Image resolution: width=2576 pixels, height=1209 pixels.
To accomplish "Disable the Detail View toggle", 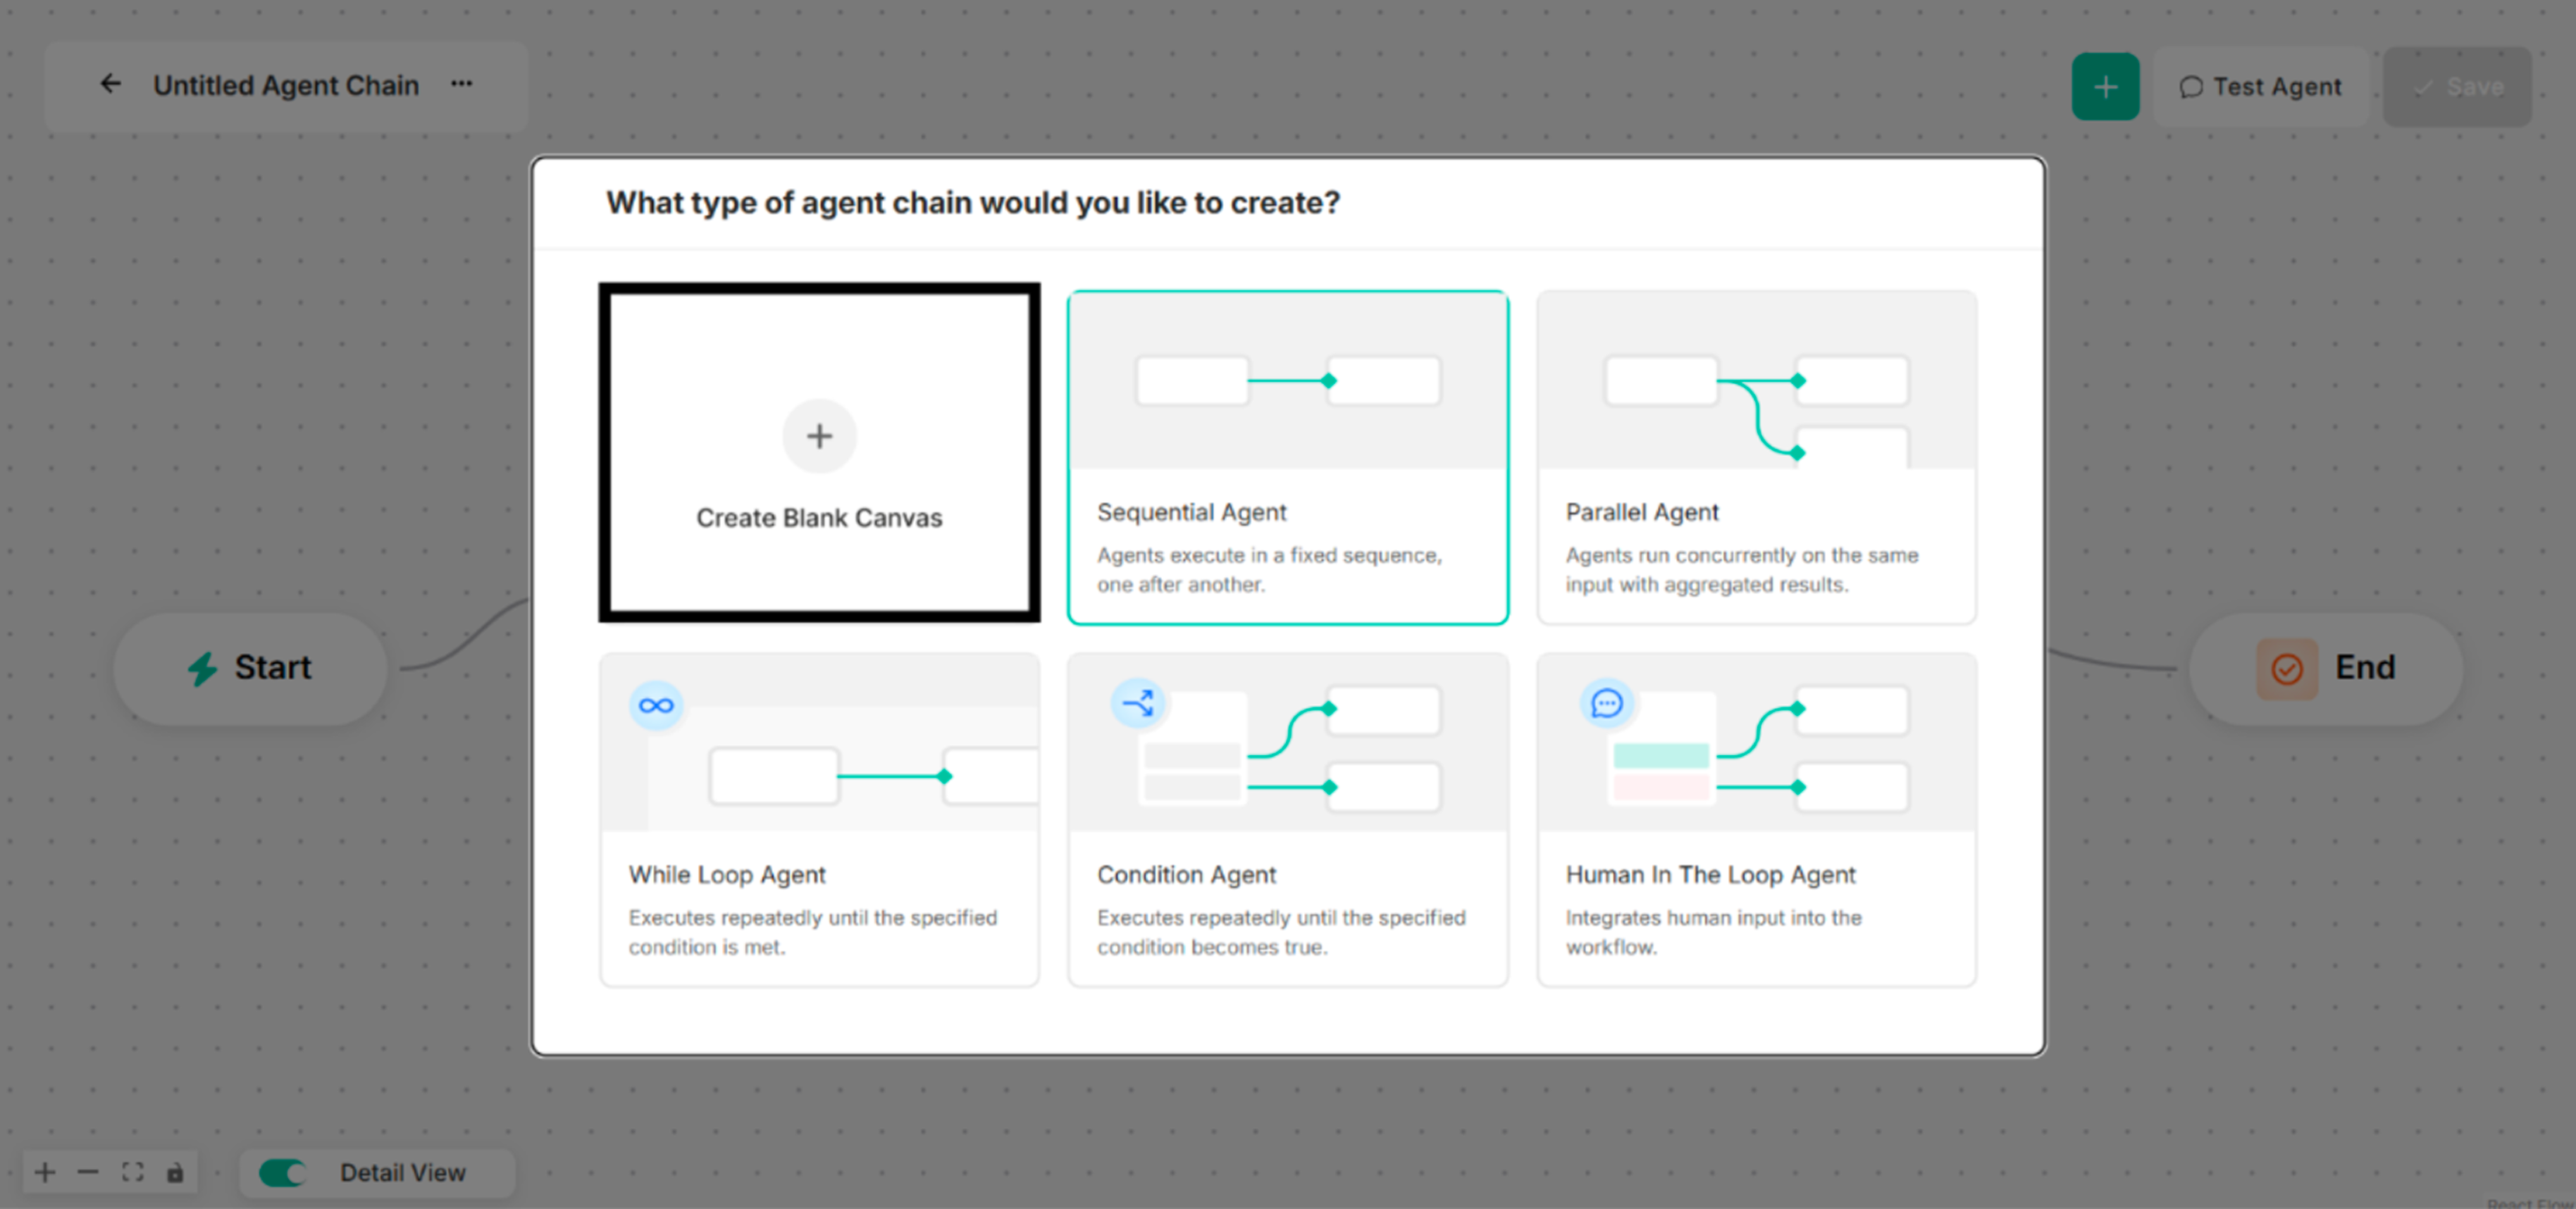I will 283,1172.
